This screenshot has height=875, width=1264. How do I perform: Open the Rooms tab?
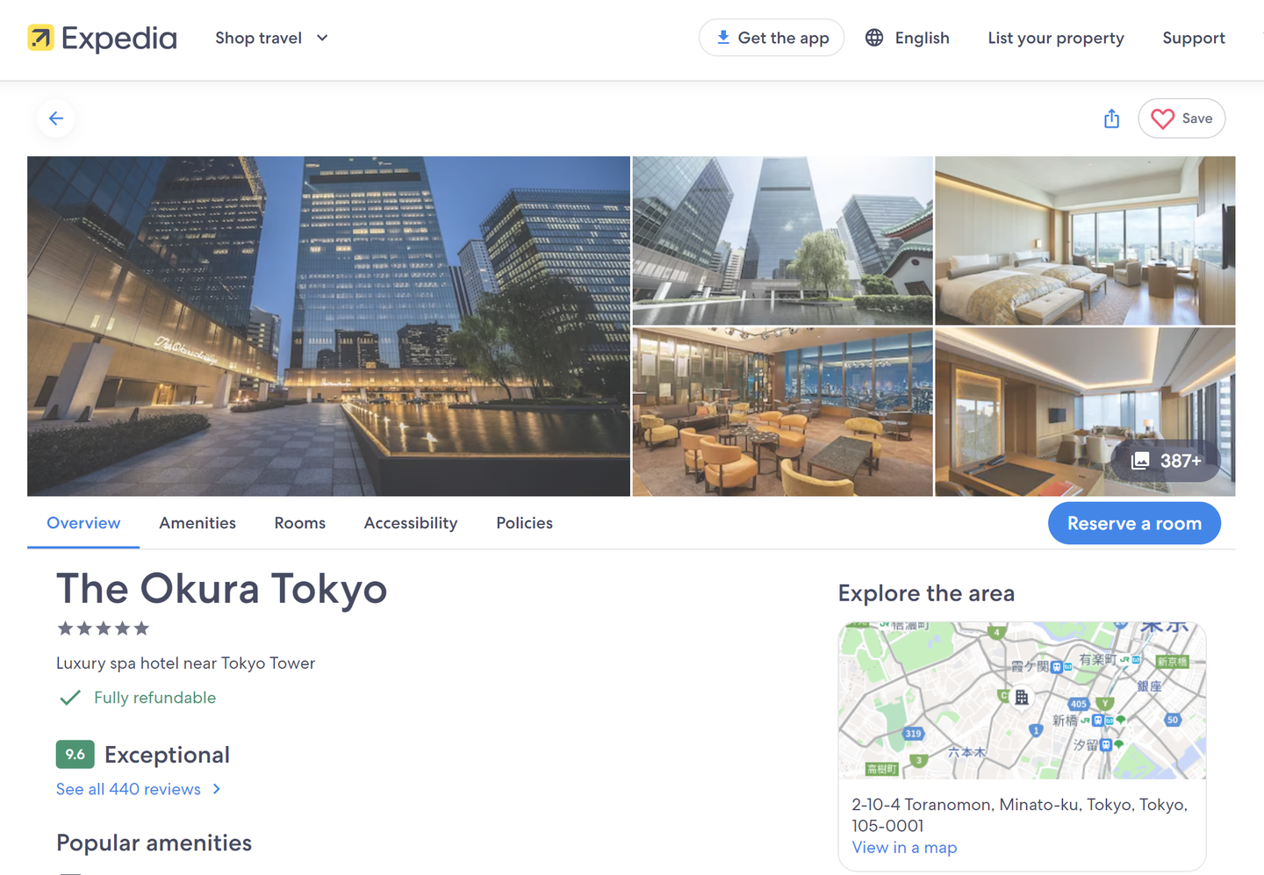[299, 523]
